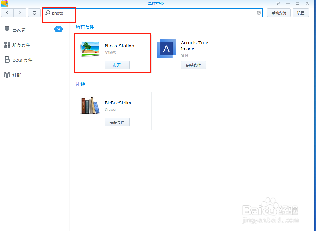
Task: Click the BicBucStriim title text
Action: click(118, 103)
